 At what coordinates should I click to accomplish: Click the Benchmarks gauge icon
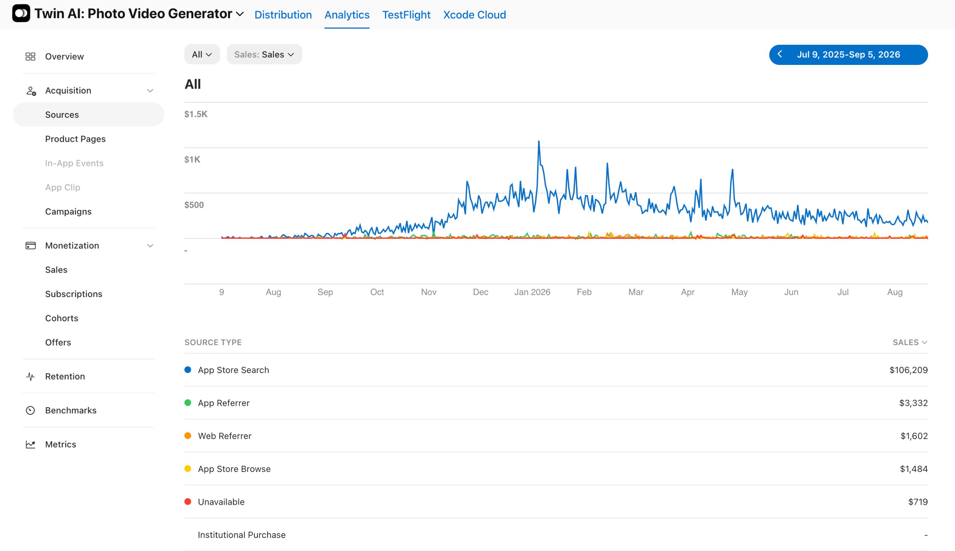click(30, 411)
